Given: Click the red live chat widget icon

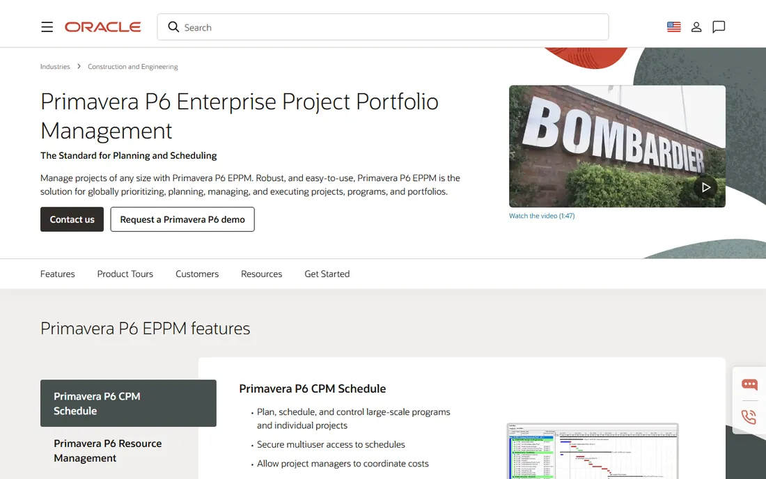Looking at the screenshot, I should [x=749, y=385].
